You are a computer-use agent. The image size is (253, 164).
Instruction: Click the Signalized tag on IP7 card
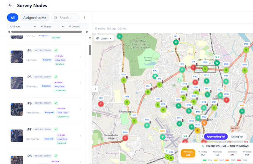tap(61, 143)
